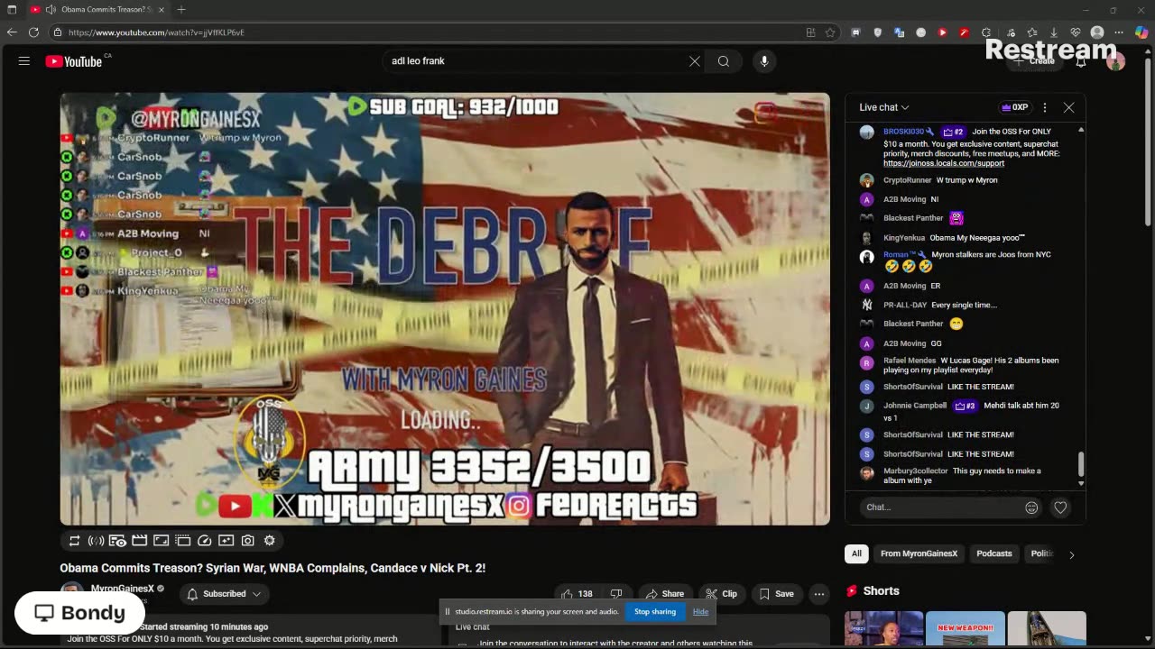Expand the Live chat mode dropdown

(883, 107)
